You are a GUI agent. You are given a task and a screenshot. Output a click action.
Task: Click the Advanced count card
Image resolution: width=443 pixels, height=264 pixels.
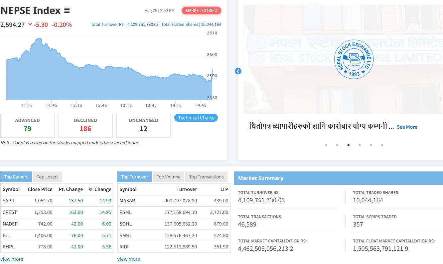[x=27, y=125]
